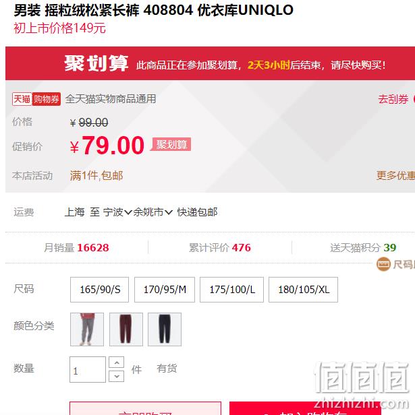Open the 去刮券 coupon link

393,99
